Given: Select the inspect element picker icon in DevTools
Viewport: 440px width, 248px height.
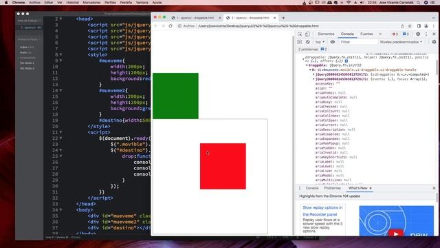Looking at the screenshot, I should pyautogui.click(x=300, y=34).
